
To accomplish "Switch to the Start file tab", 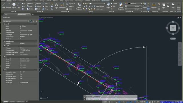I will click(x=6, y=14).
